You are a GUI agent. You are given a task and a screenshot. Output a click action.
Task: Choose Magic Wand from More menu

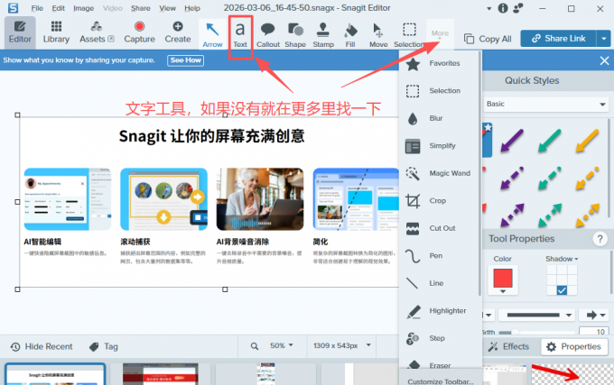click(440, 173)
